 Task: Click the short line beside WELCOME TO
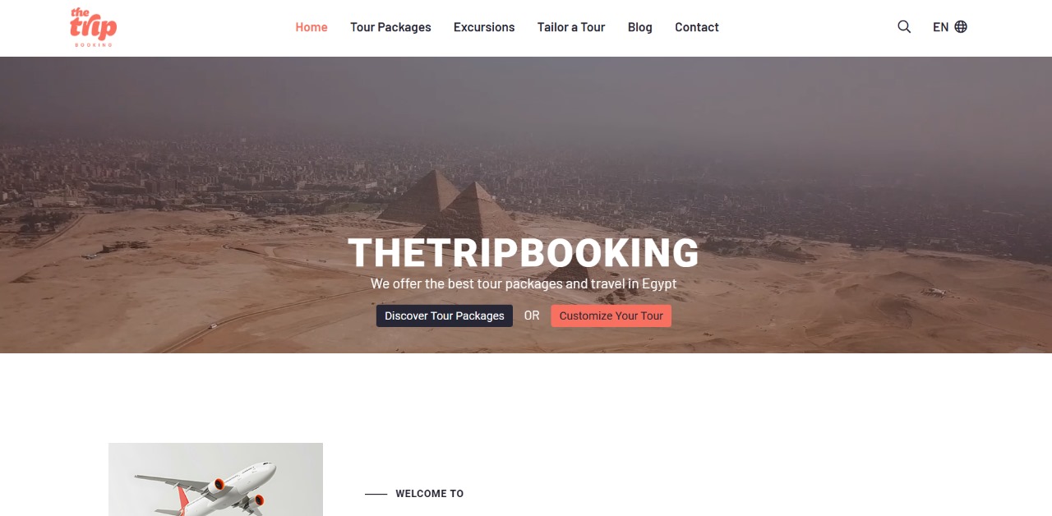coord(376,494)
